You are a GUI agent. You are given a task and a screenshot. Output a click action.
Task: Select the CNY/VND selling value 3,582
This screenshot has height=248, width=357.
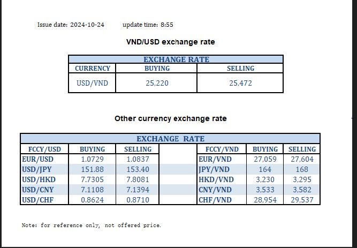point(302,190)
